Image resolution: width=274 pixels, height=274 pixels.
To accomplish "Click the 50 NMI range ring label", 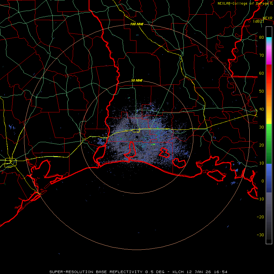I will tap(137, 81).
